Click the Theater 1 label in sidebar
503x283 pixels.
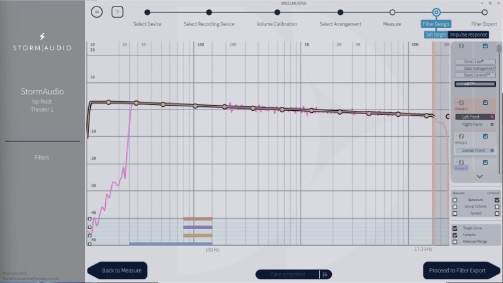click(42, 110)
